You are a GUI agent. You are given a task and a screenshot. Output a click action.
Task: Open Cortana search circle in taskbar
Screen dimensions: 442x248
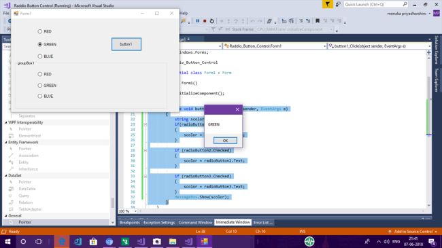(23, 241)
